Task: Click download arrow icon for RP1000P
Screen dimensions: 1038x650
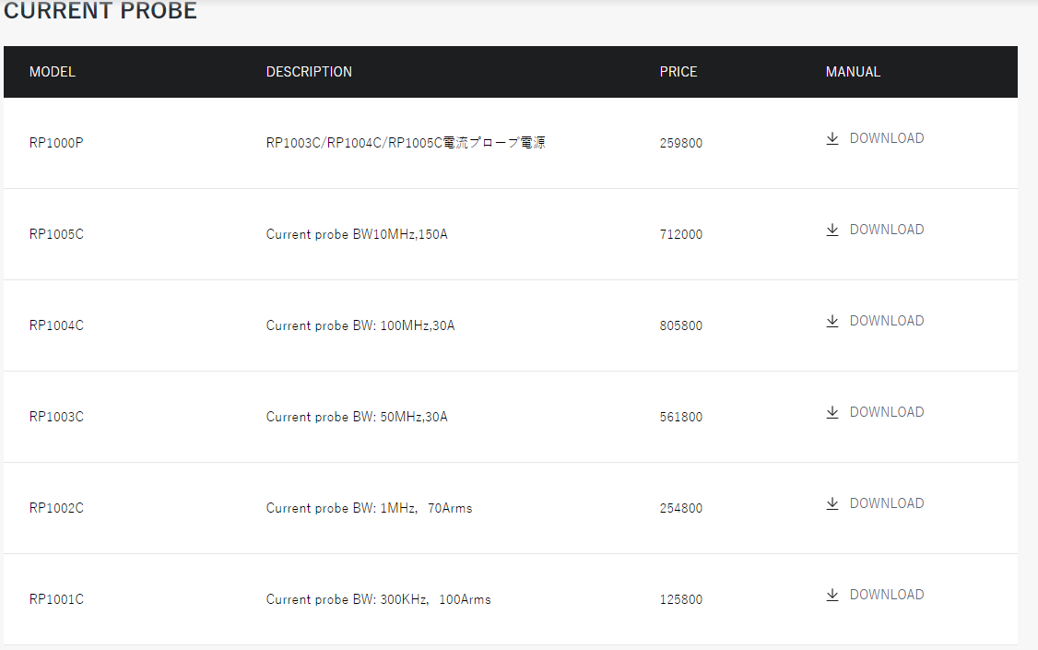Action: click(x=832, y=138)
